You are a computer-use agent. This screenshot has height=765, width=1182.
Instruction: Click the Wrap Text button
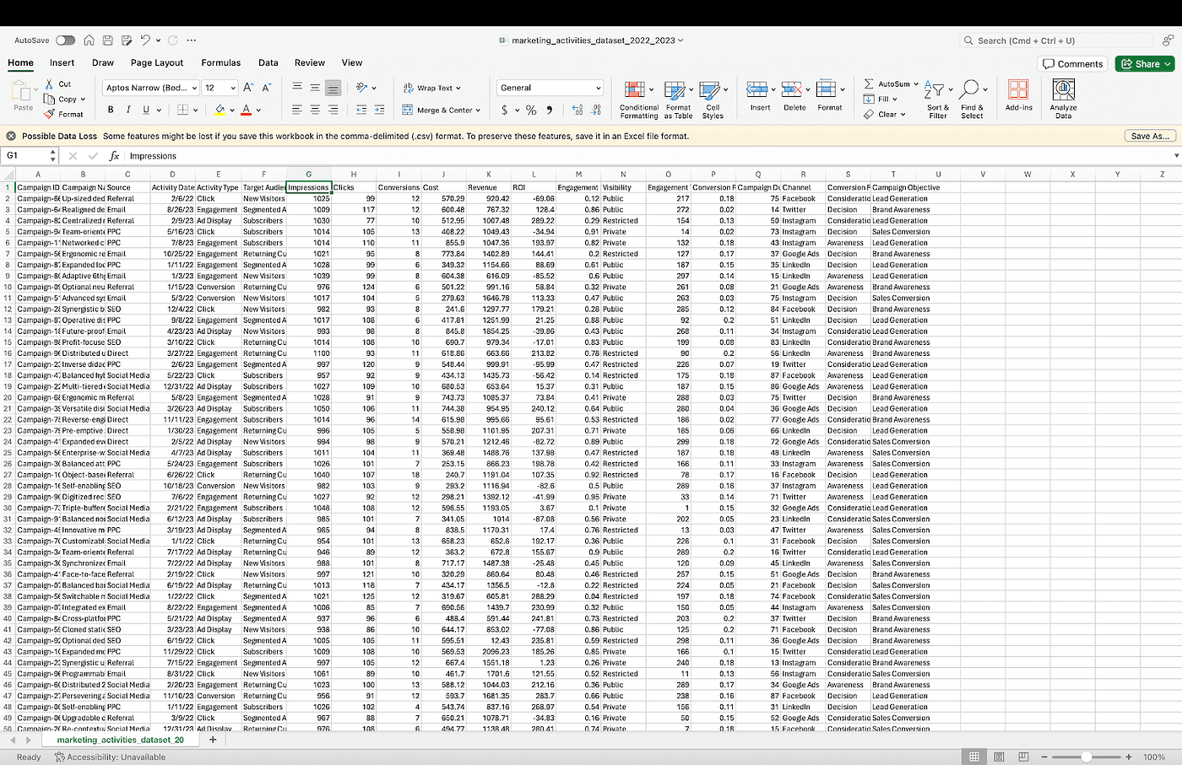tap(431, 88)
